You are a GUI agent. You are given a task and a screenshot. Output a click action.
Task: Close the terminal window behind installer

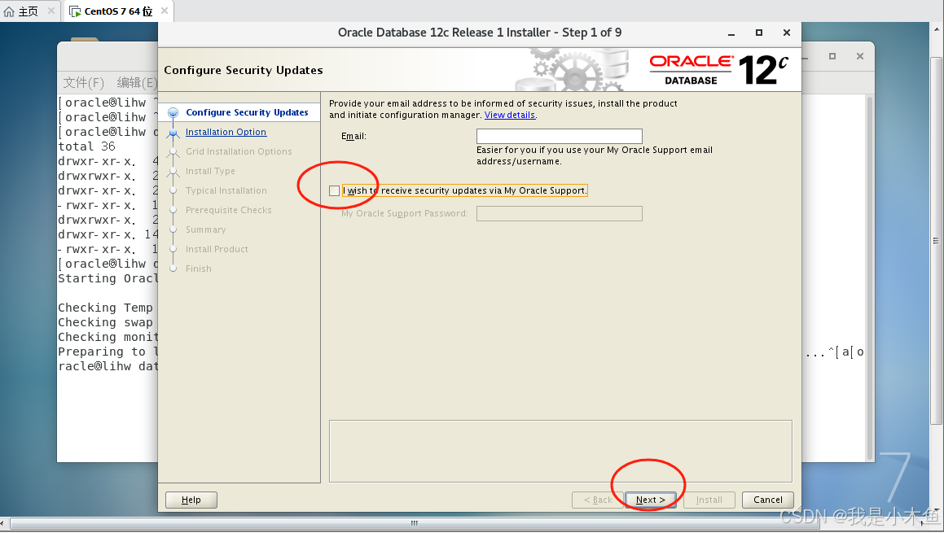point(860,56)
